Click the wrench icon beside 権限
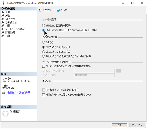 click(x=3, y=36)
